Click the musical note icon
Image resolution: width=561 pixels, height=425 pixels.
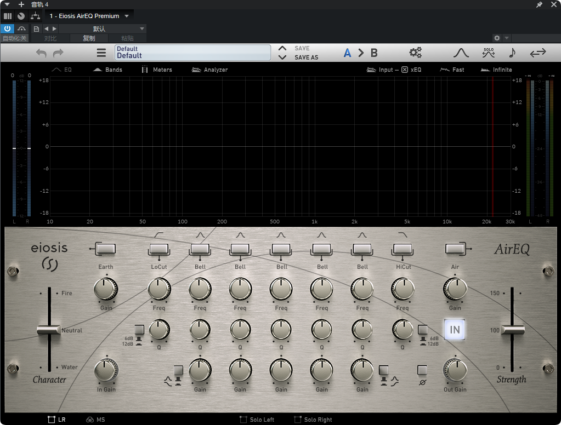tap(512, 53)
